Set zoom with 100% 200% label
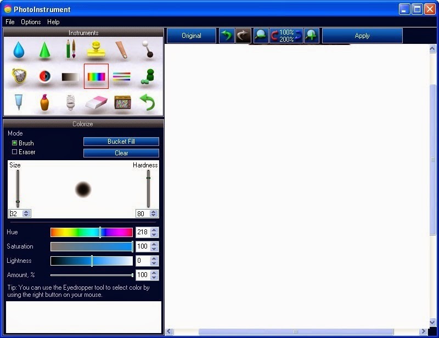This screenshot has height=338, width=439. coord(286,36)
